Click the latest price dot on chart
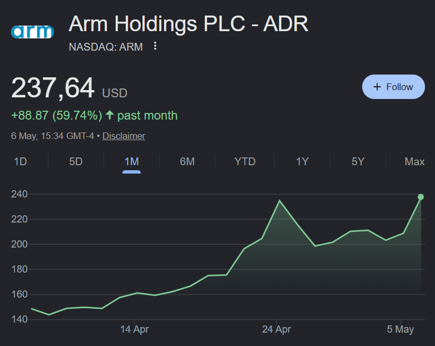 421,197
